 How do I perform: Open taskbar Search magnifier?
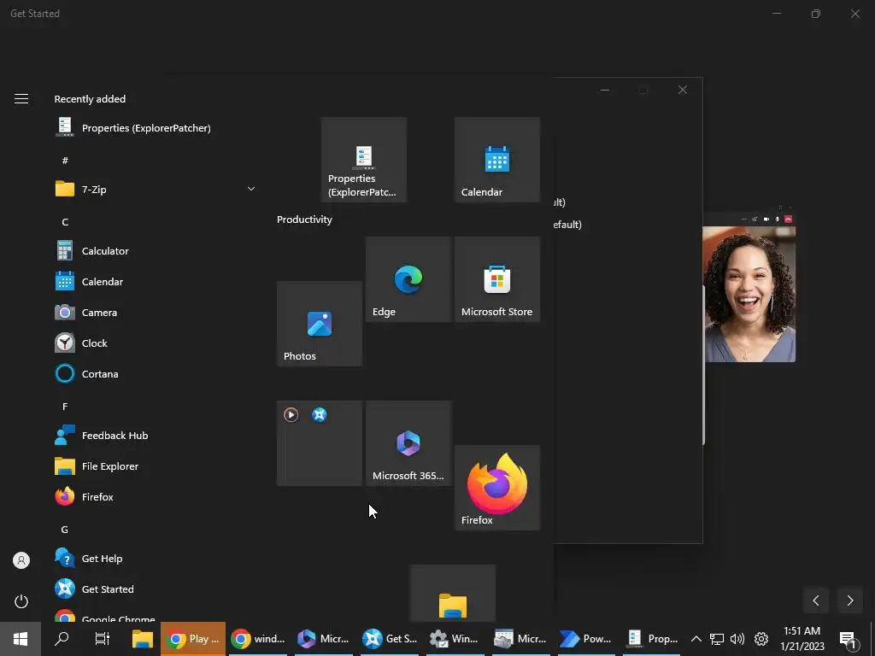62,639
